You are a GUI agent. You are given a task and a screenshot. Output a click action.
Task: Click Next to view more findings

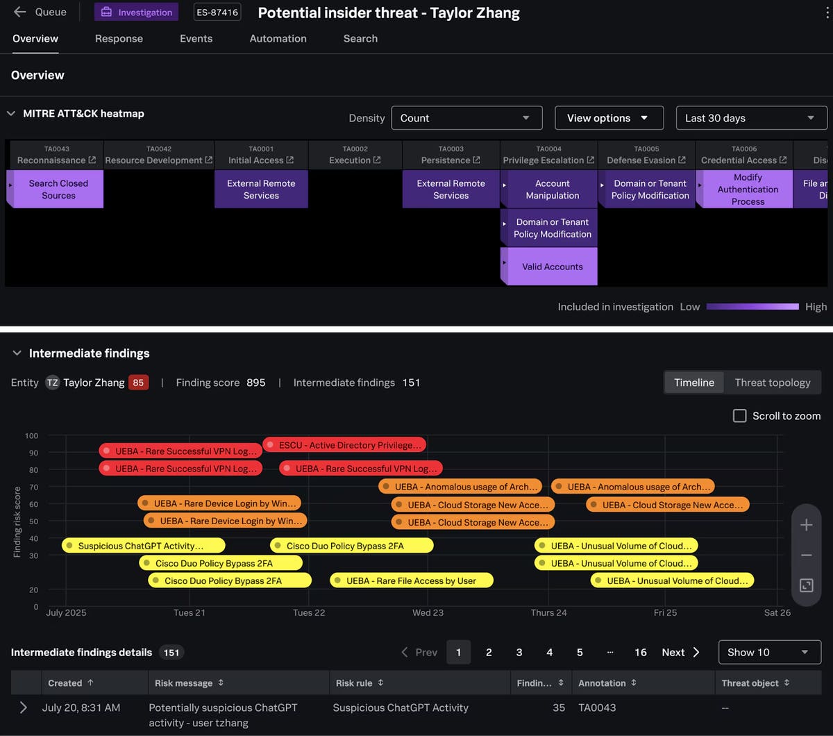point(673,652)
